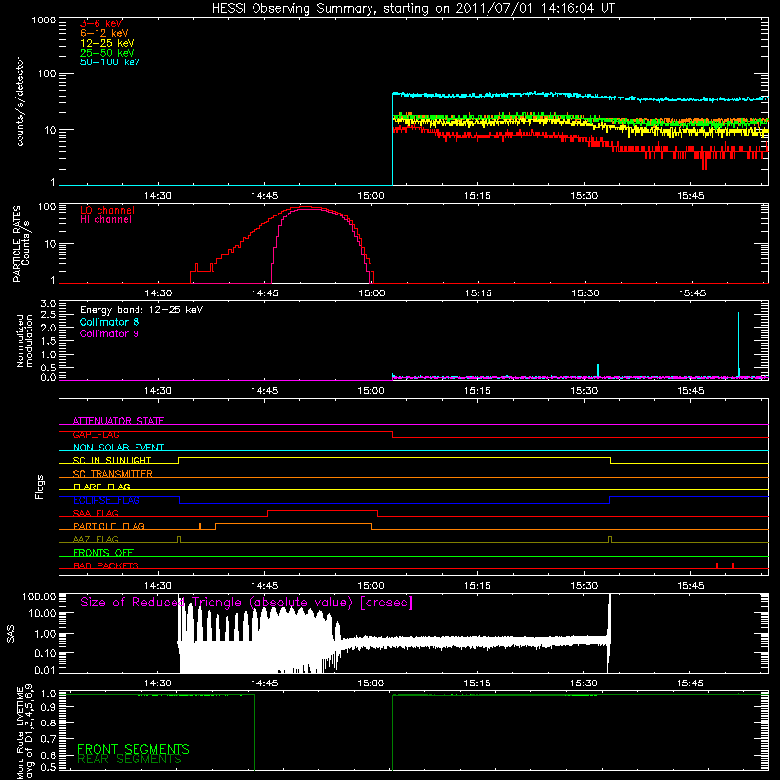Click the GAP_FLAG step-down transition
Image resolution: width=780 pixels, height=780 pixels.
[393, 434]
